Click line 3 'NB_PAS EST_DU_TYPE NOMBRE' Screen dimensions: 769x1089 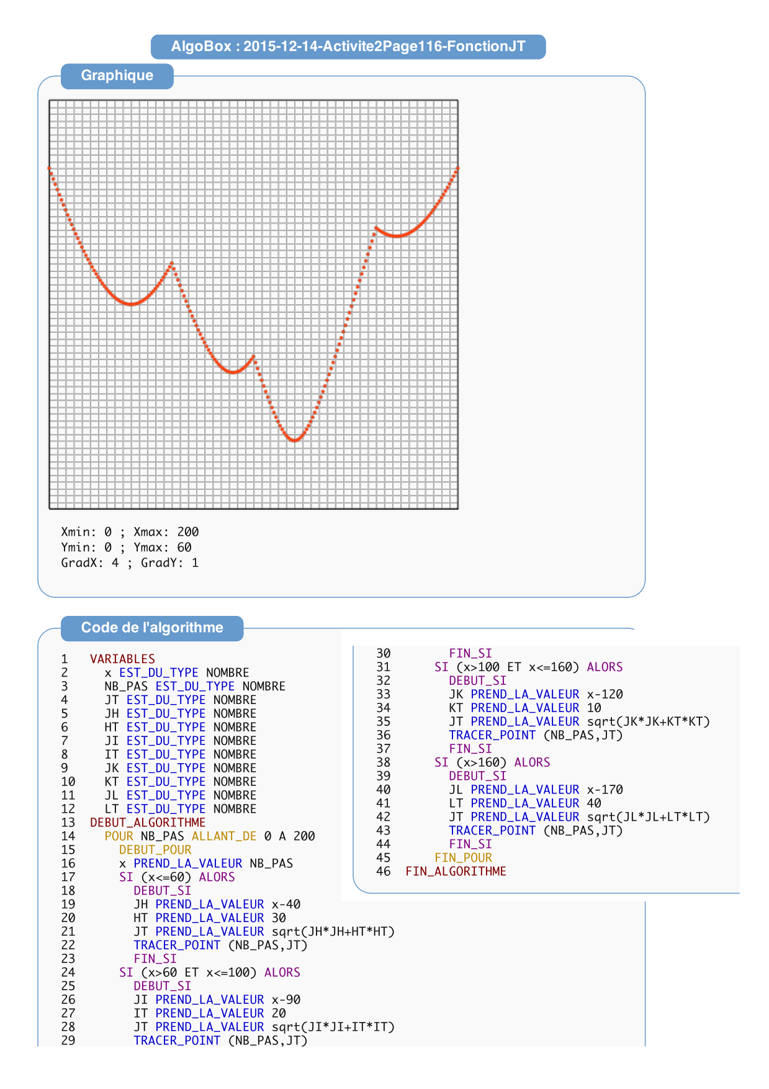[195, 686]
